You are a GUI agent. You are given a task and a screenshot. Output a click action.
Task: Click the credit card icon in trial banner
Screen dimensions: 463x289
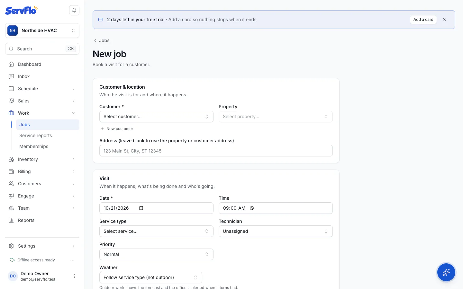point(101,20)
